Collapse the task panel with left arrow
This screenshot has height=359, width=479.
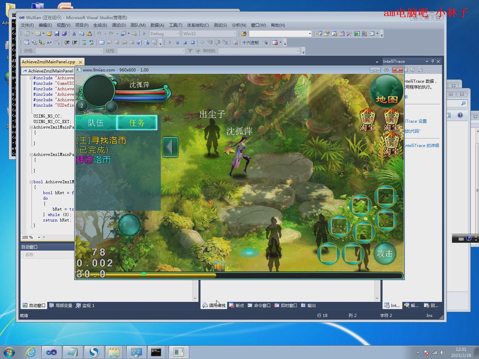(170, 147)
